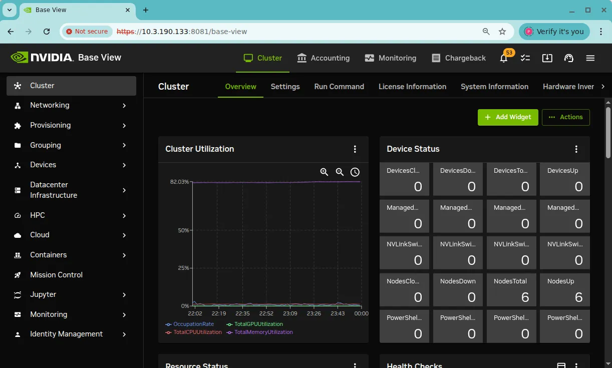Open the notifications bell with 53 badge
This screenshot has height=368, width=612.
(x=504, y=58)
